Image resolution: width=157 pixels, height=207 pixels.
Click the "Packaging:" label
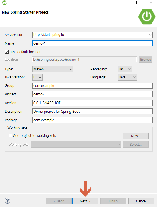tap(99, 69)
